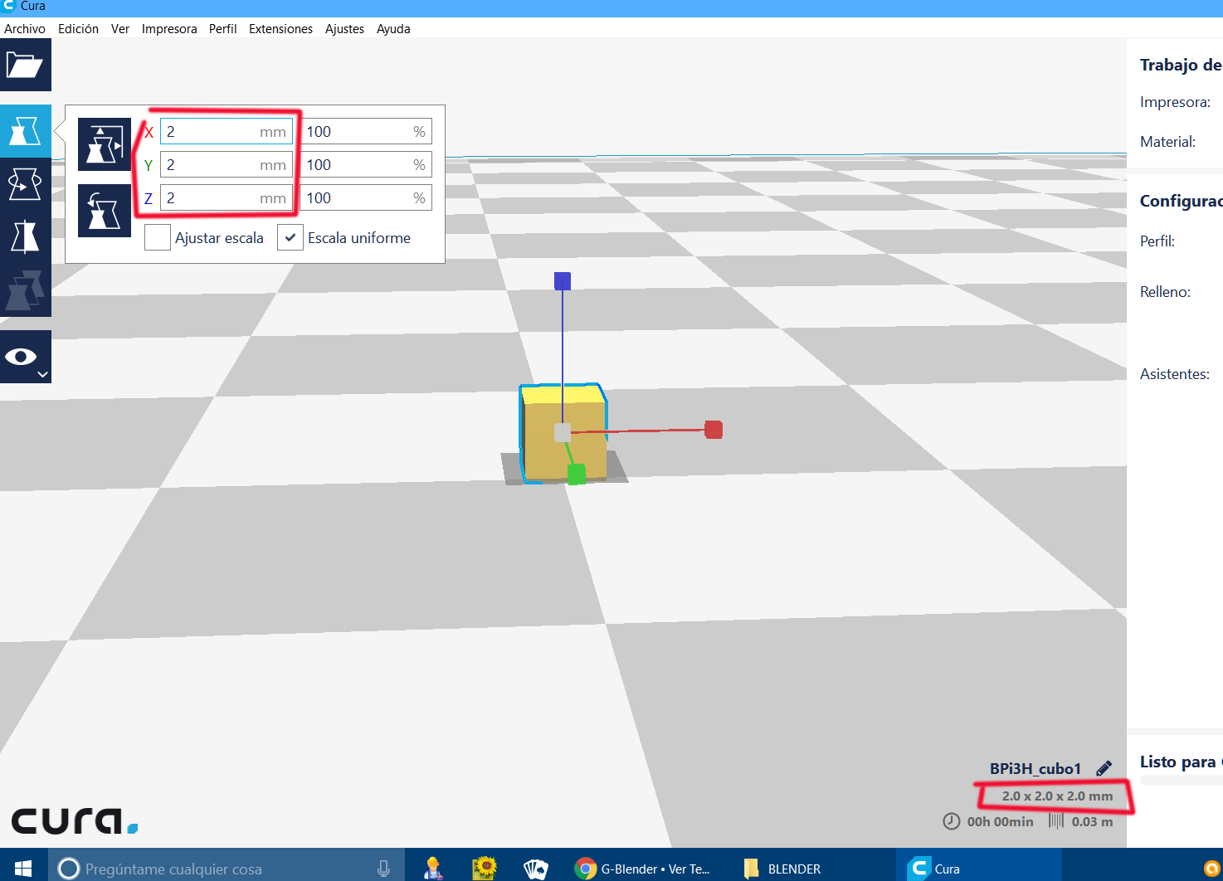
Task: Click the grey center uniform scale handle
Action: click(x=563, y=432)
